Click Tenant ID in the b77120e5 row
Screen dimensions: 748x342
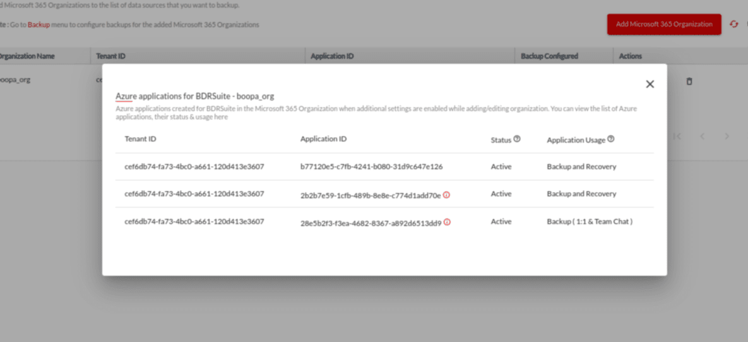(x=194, y=167)
